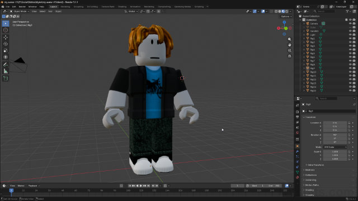Image resolution: width=358 pixels, height=201 pixels.
Task: Open the Object Data green triangle tab
Action: pyautogui.click(x=297, y=173)
